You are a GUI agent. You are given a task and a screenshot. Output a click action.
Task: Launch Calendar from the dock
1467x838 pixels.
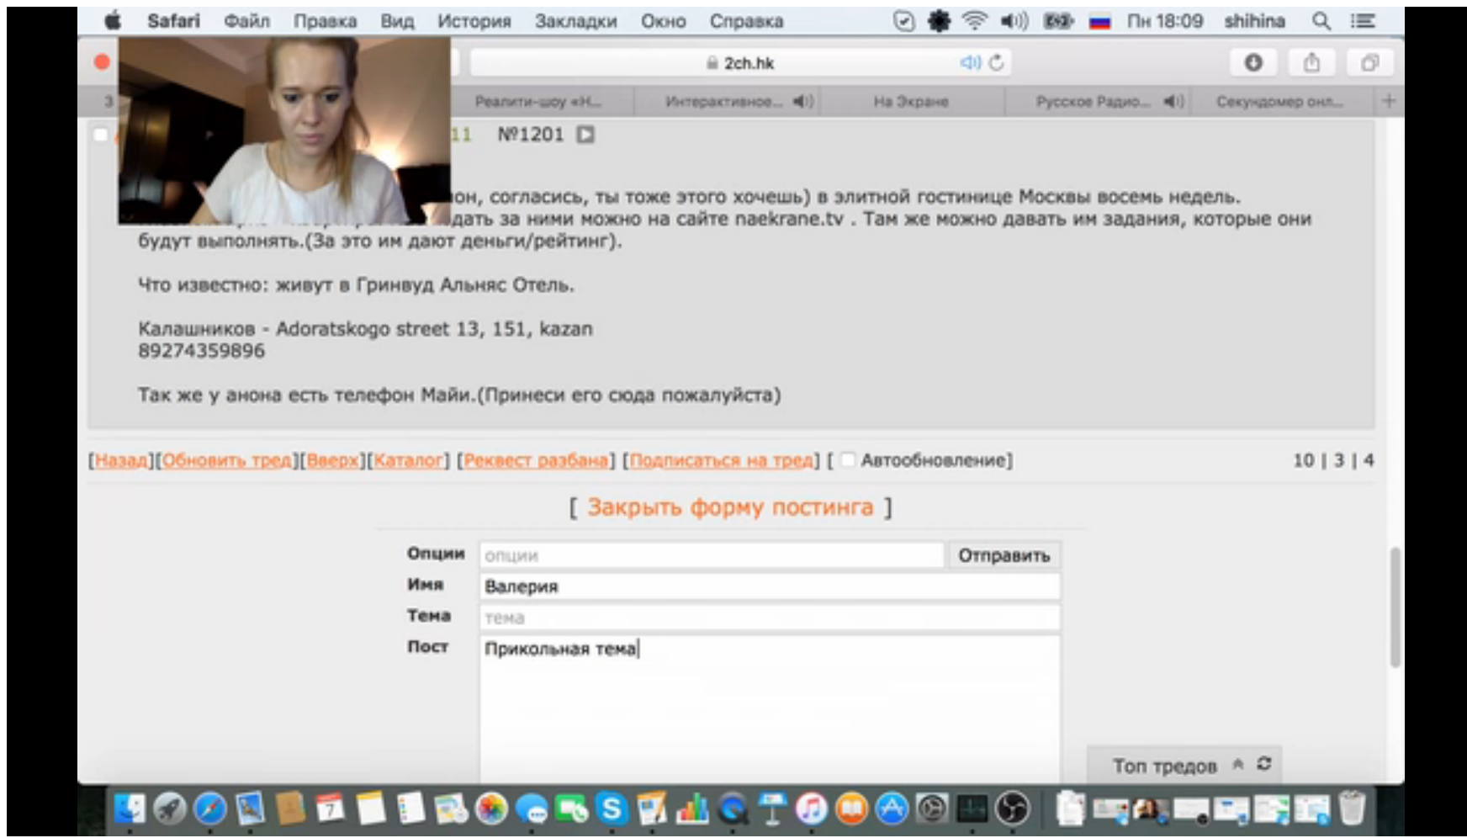click(331, 809)
